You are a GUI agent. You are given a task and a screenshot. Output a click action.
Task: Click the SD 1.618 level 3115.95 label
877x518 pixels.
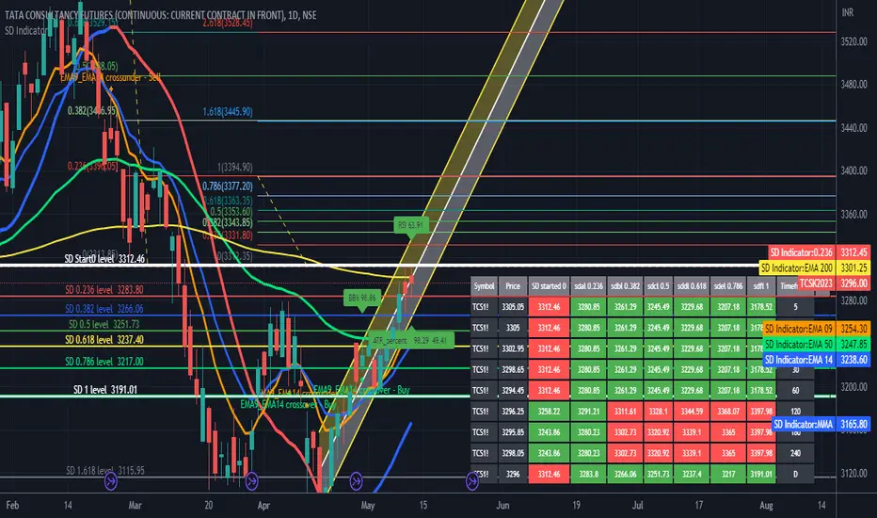click(105, 470)
